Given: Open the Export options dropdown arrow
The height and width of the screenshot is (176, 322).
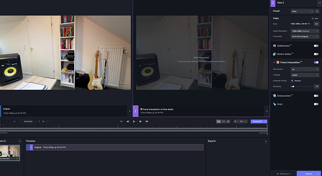Looking at the screenshot, I should pos(318,174).
